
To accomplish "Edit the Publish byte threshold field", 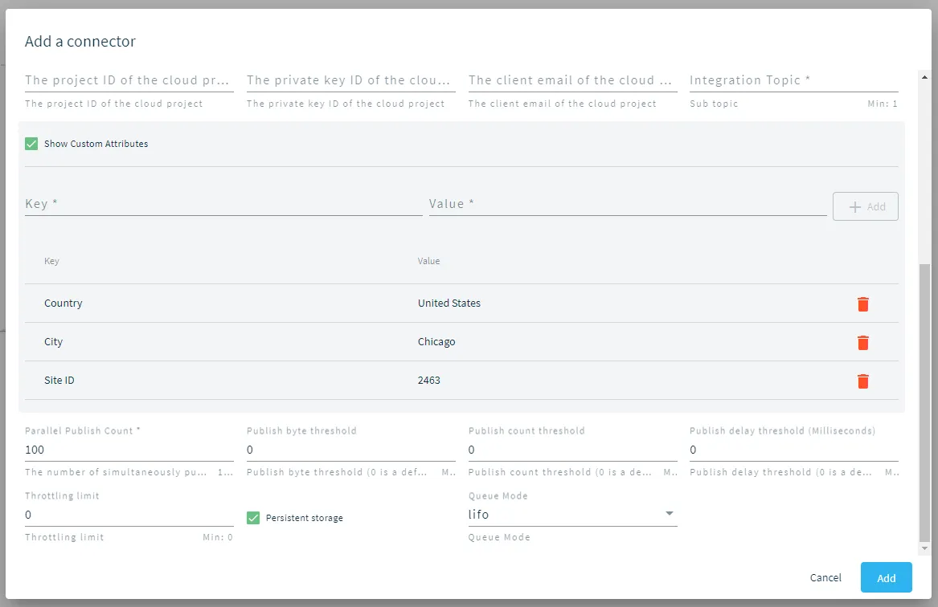I will [x=351, y=450].
